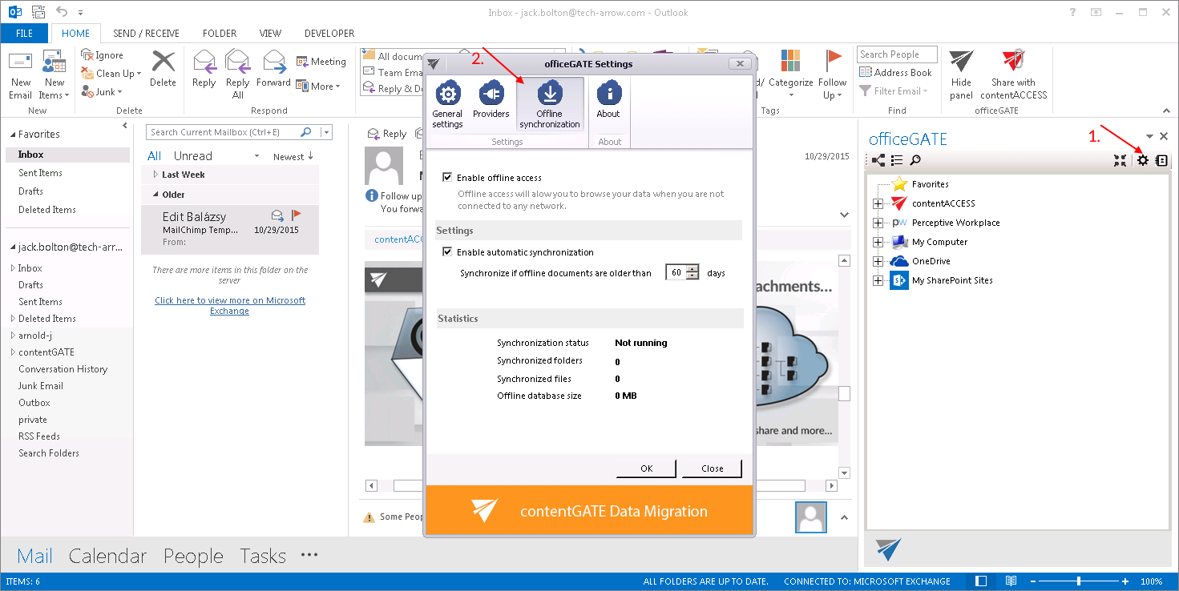The width and height of the screenshot is (1179, 591).
Task: Open the FILE tab
Action: (24, 34)
